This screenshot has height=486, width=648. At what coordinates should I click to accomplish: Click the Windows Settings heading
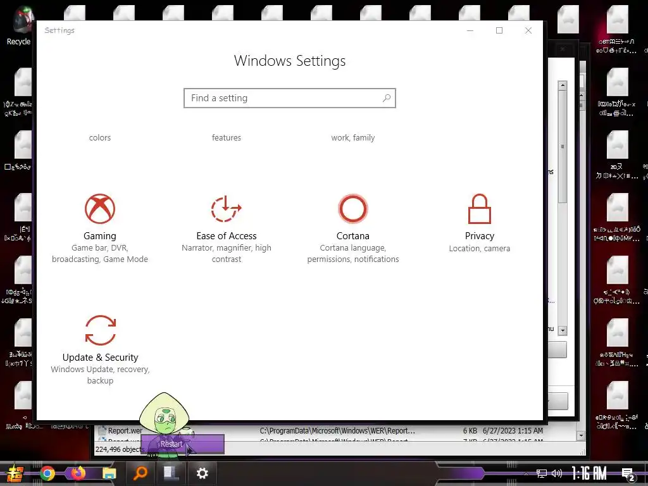click(x=290, y=61)
